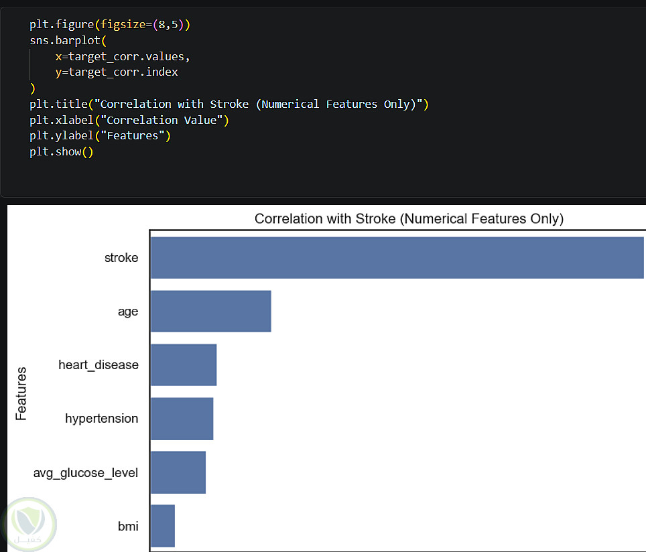Click the avg_glucose_level axis label
Viewport: 646px width, 552px height.
coord(86,473)
